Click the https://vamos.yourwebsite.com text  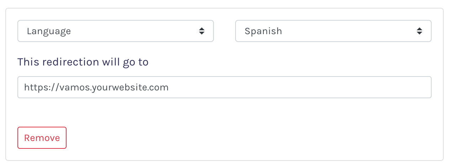[x=96, y=87]
